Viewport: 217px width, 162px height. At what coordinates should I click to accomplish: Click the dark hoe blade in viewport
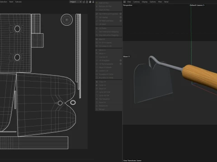[x=152, y=84]
